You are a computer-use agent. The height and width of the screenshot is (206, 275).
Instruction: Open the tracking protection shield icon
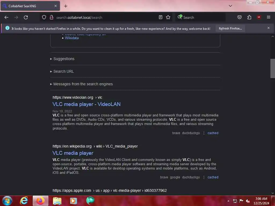(44, 17)
